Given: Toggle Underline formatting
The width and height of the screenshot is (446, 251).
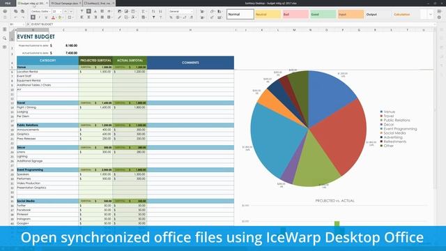Looking at the screenshot, I should 46,17.
